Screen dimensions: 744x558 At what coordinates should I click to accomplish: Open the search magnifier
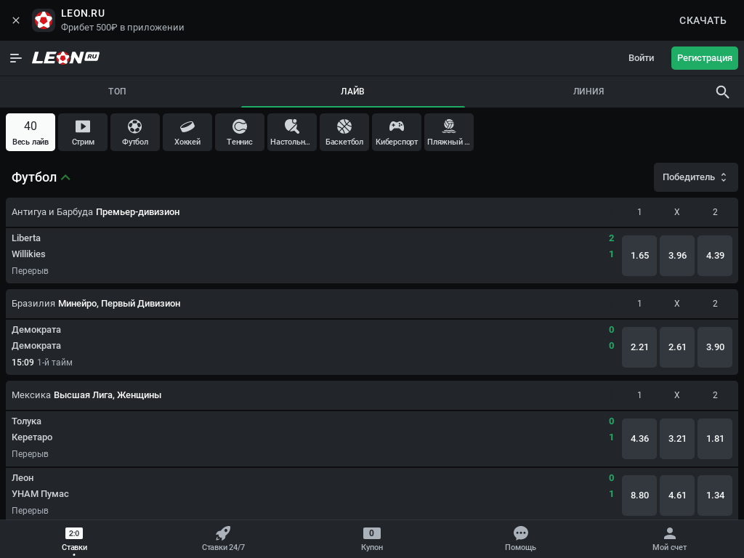click(722, 92)
